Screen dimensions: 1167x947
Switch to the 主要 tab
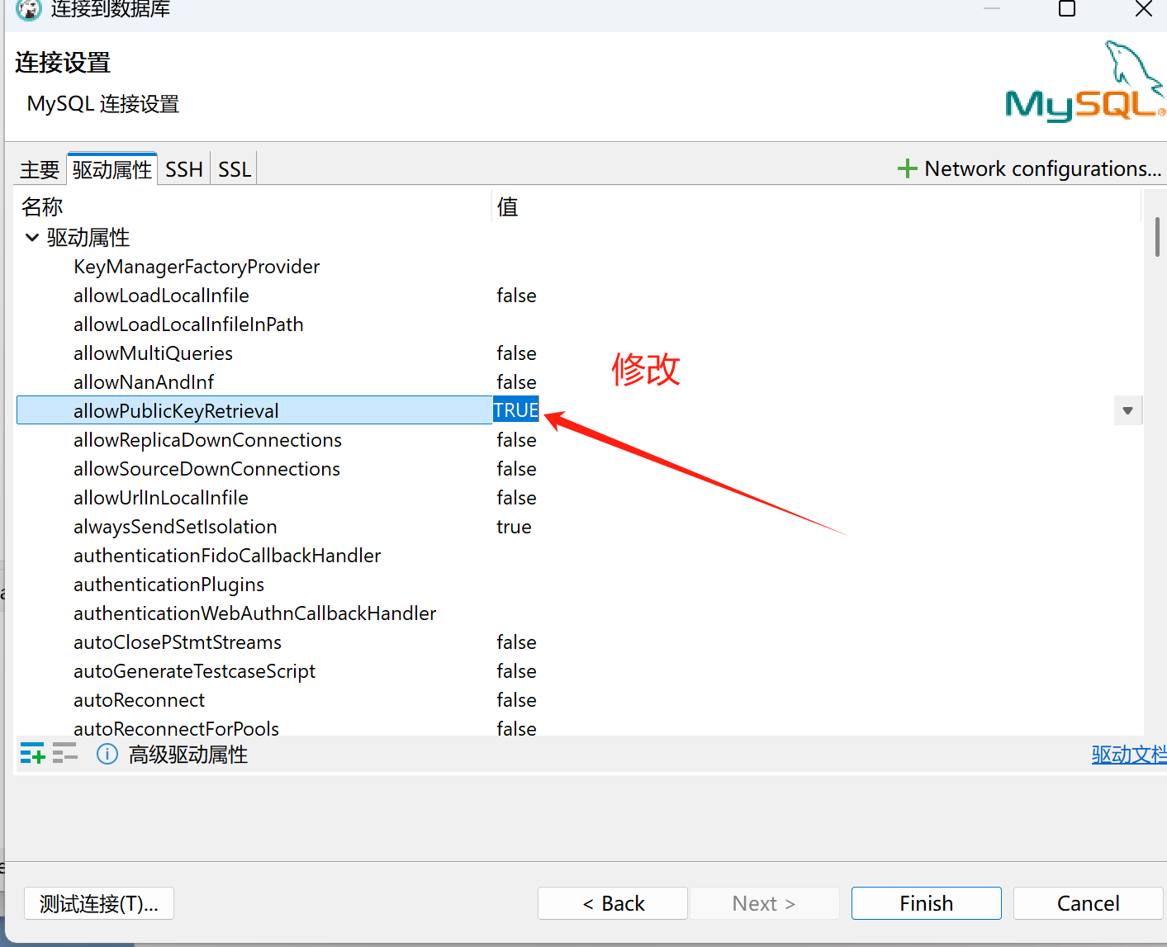(x=40, y=169)
